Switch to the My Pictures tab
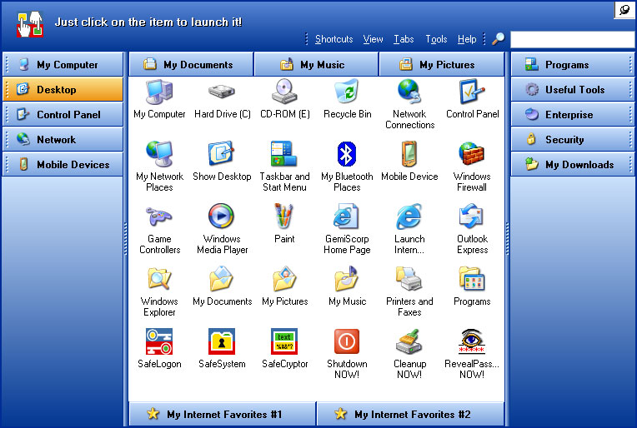The height and width of the screenshot is (428, 637). [442, 64]
